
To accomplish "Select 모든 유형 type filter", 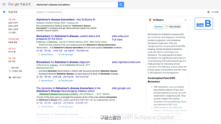I will [12, 58].
